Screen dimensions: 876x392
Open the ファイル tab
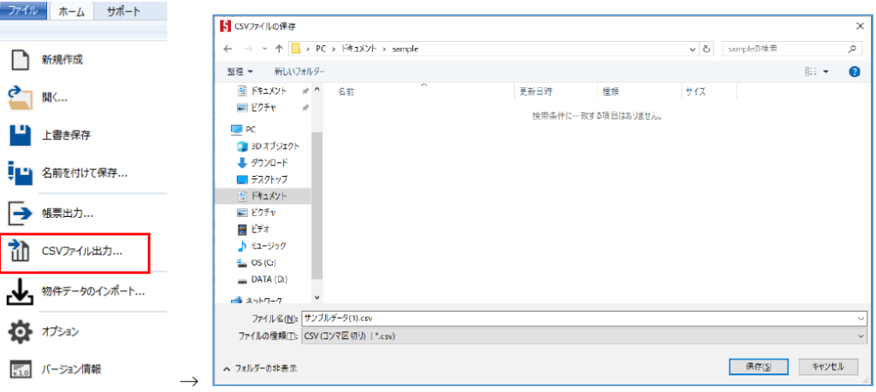[22, 12]
